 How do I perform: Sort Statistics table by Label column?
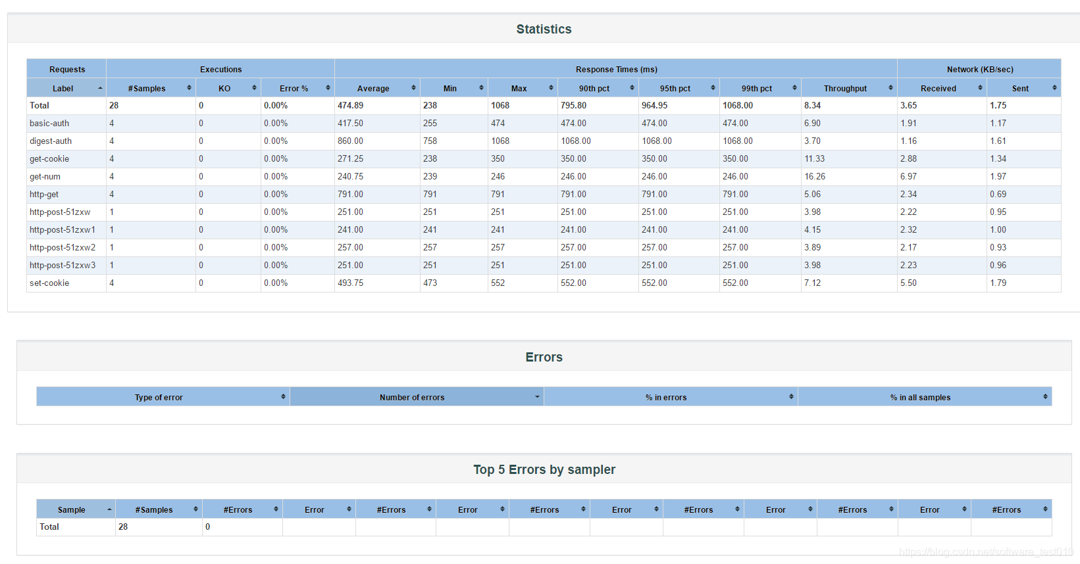[66, 88]
